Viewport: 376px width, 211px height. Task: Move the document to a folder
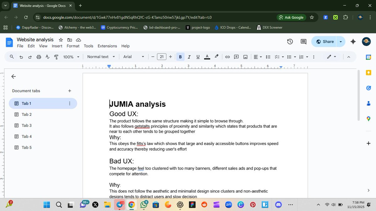point(70,40)
